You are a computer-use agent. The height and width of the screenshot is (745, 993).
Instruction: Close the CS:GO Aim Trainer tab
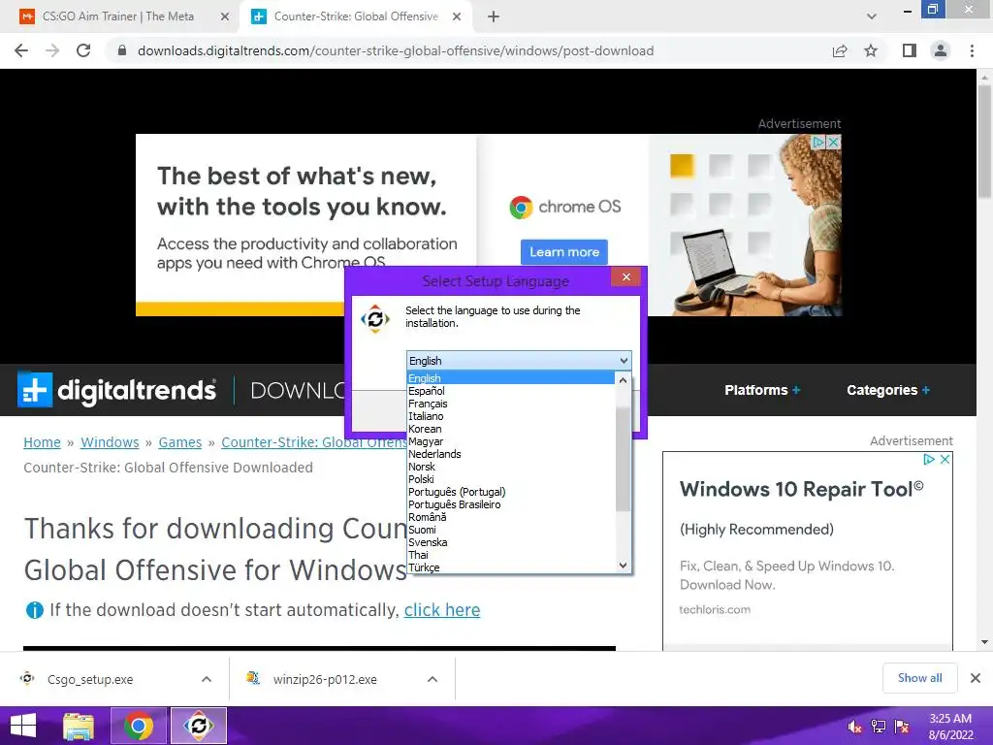(225, 16)
